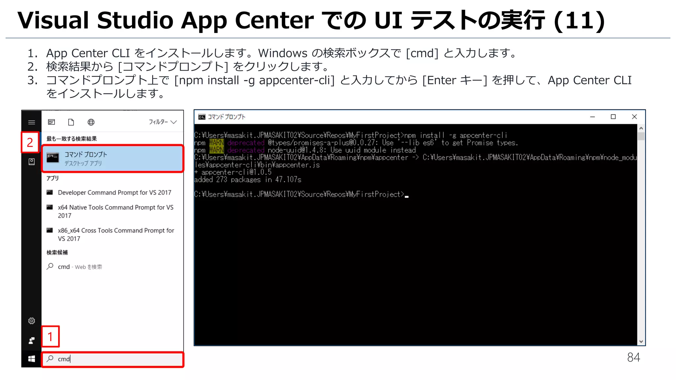Image resolution: width=676 pixels, height=380 pixels.
Task: Click '+ appcenter-cli@1.0.5' output line
Action: [x=233, y=172]
